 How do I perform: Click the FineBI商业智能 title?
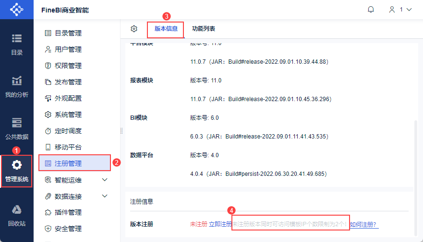[x=65, y=10]
